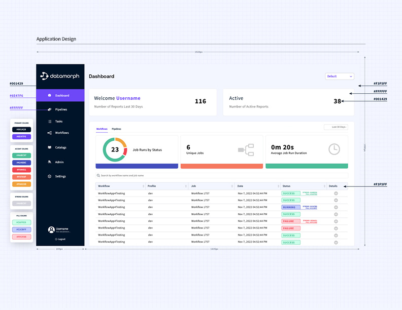Open Dashboard from the sidebar

tap(60, 95)
